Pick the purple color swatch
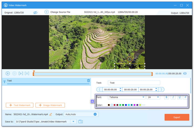This screenshot has height=128, width=194. click(137, 105)
